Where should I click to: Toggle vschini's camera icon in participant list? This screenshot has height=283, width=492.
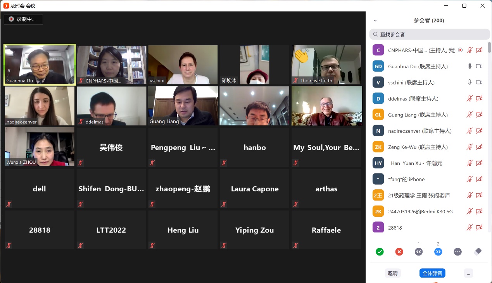[479, 82]
